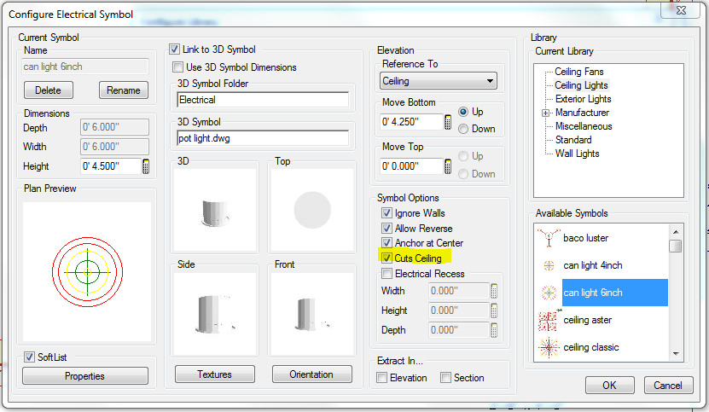Screen dimensions: 709x412
Task: Select the ceiling classic symbol icon
Action: (549, 347)
